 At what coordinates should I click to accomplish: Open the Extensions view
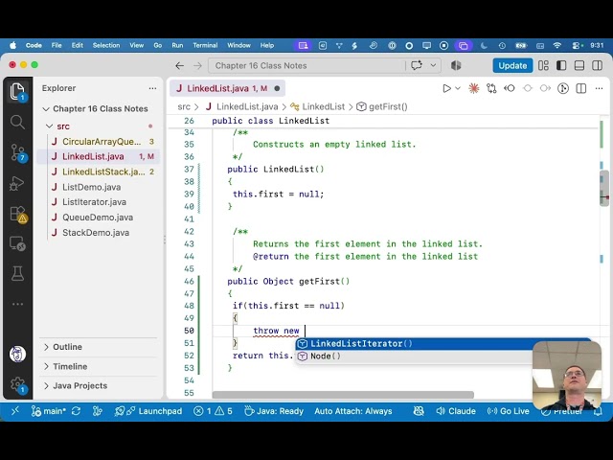[x=17, y=214]
